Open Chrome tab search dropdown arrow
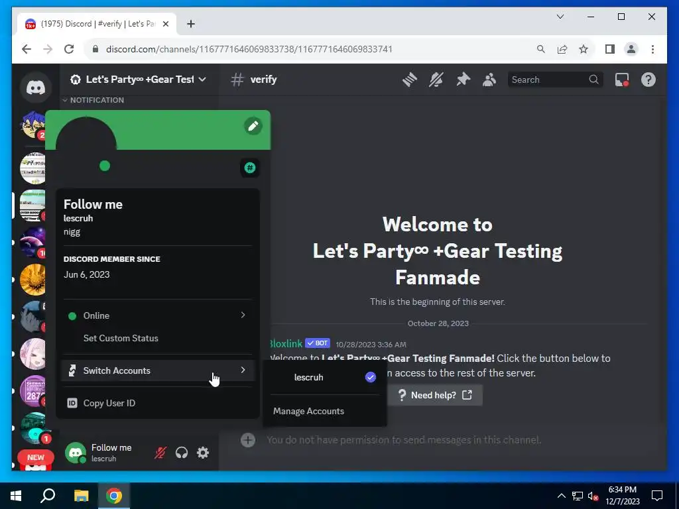679x509 pixels. click(560, 17)
